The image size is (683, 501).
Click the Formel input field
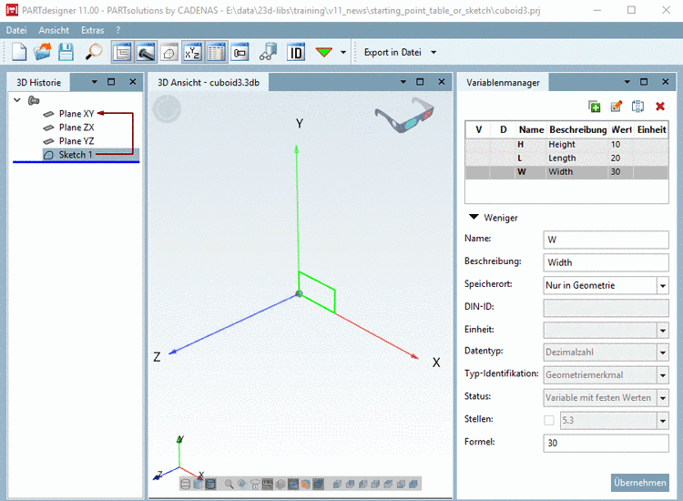click(x=606, y=443)
